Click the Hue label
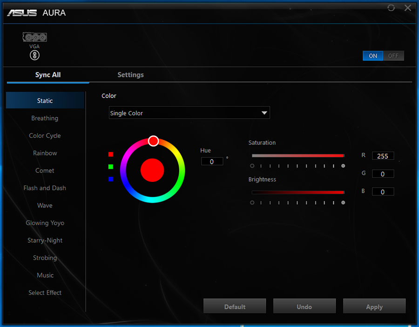Image resolution: width=419 pixels, height=327 pixels. tap(205, 150)
